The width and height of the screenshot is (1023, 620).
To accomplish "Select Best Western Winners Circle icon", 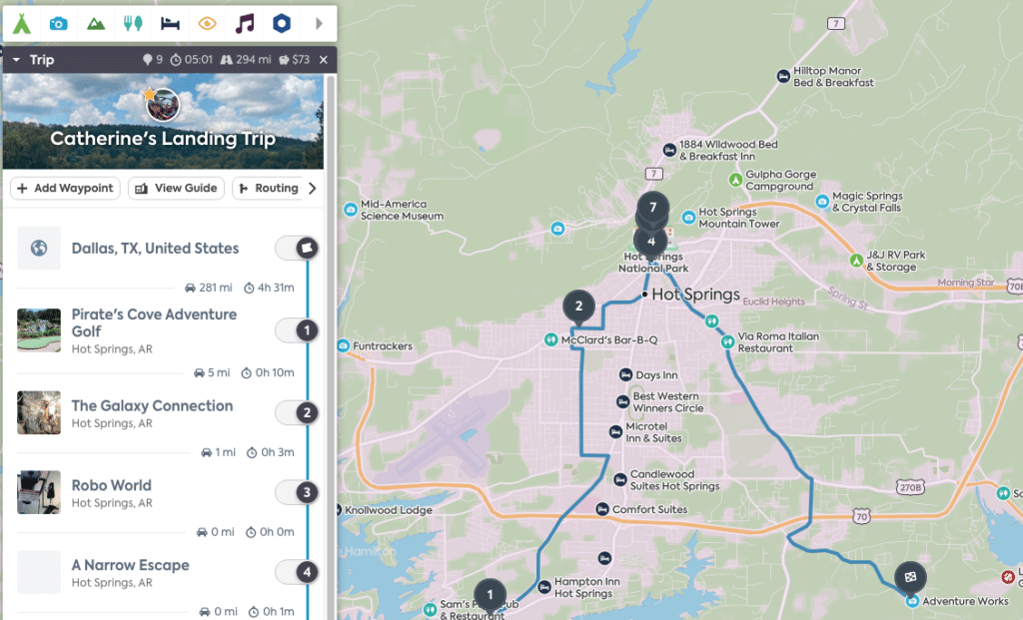I will (623, 401).
